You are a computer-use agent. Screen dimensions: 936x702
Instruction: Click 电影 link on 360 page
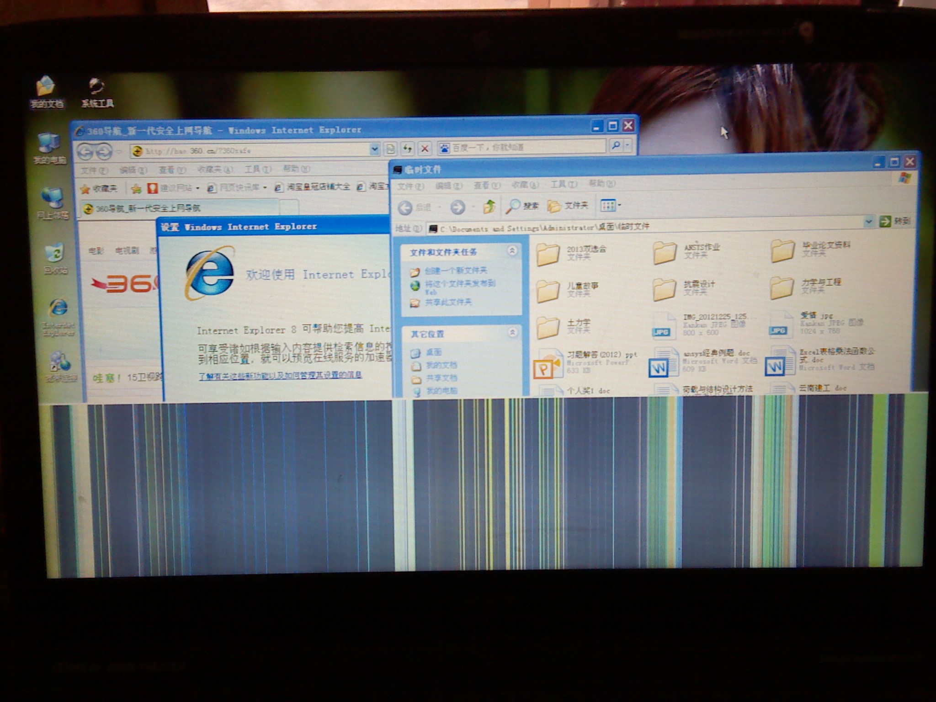(x=96, y=251)
